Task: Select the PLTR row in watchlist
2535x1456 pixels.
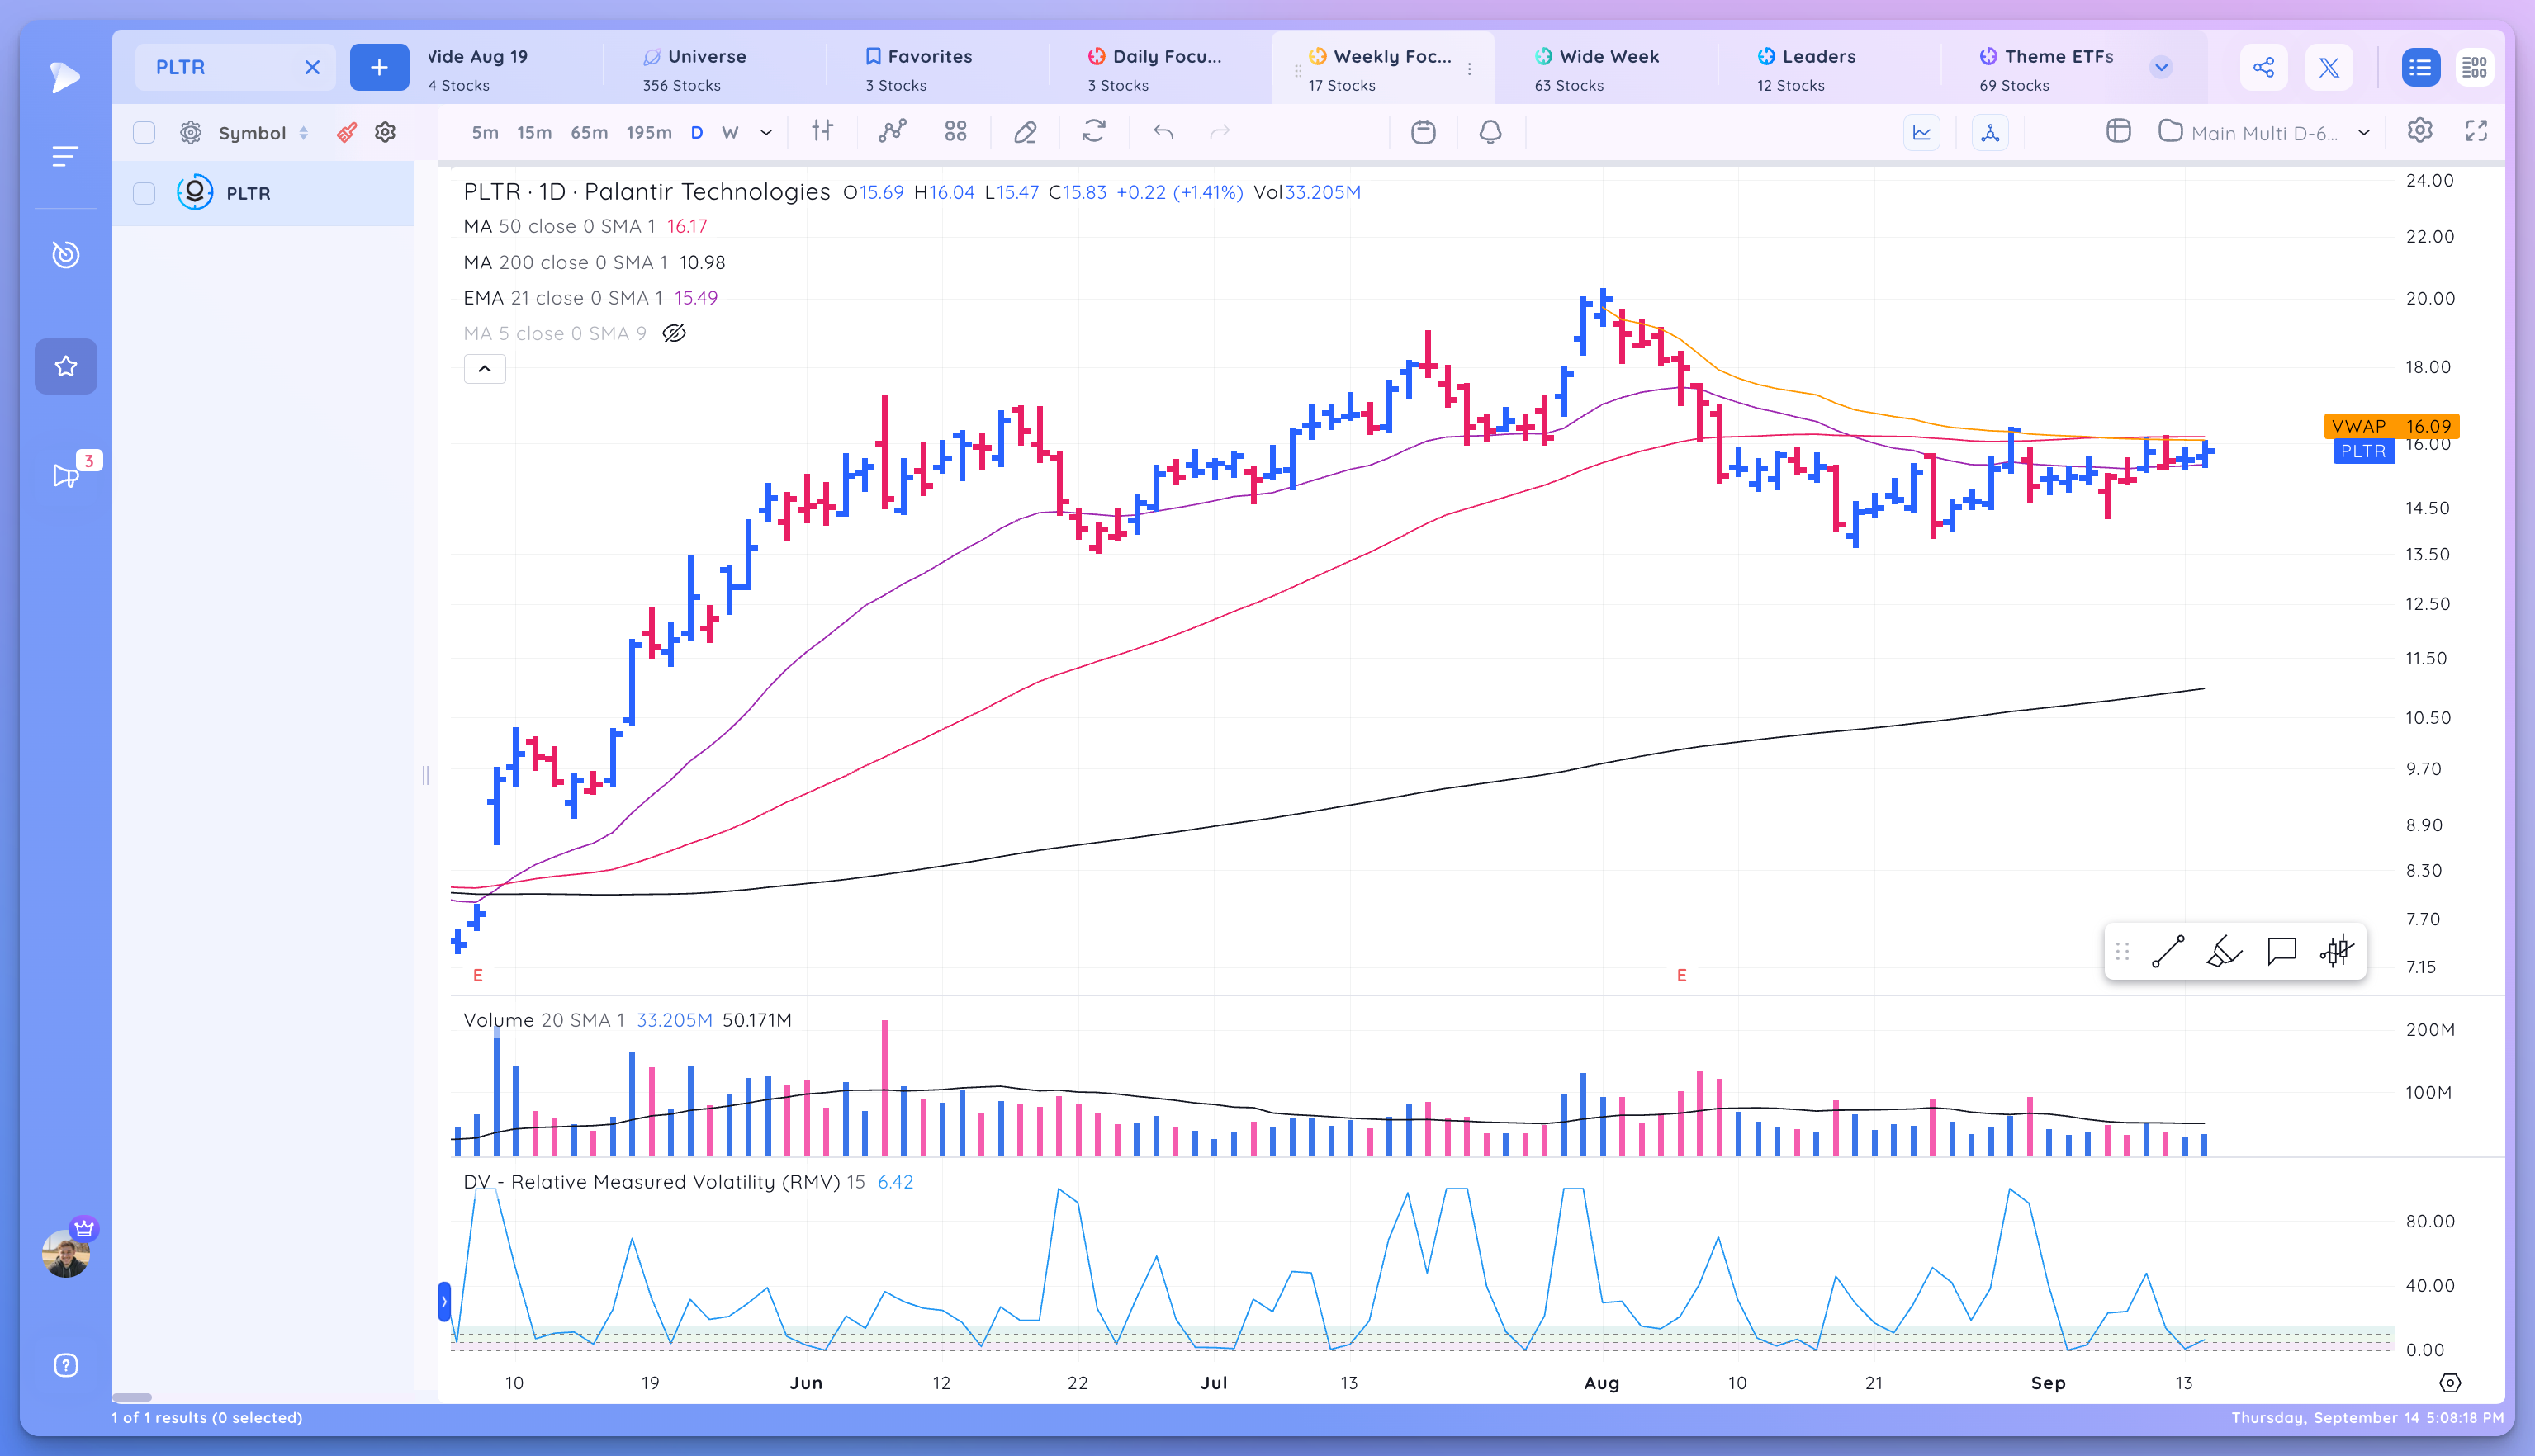Action: [263, 193]
